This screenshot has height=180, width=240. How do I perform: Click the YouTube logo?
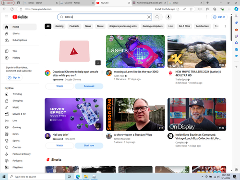point(20,17)
